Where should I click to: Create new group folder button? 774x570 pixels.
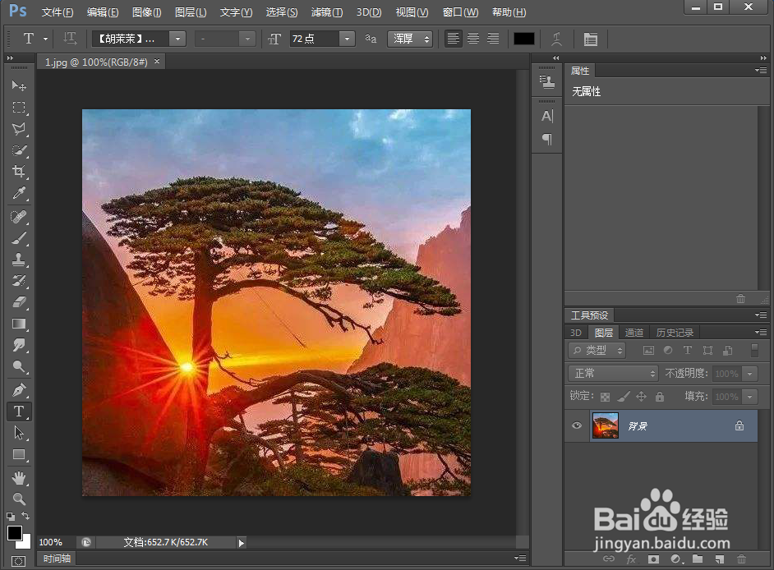coord(698,559)
